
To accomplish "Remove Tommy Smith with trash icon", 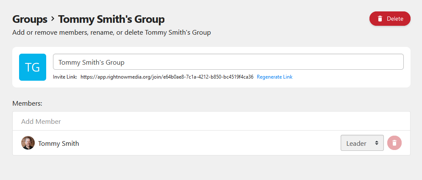I will click(394, 143).
